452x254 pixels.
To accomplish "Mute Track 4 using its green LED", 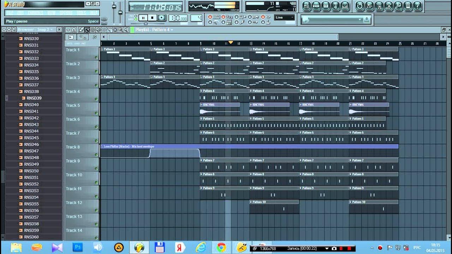I will 96,99.
